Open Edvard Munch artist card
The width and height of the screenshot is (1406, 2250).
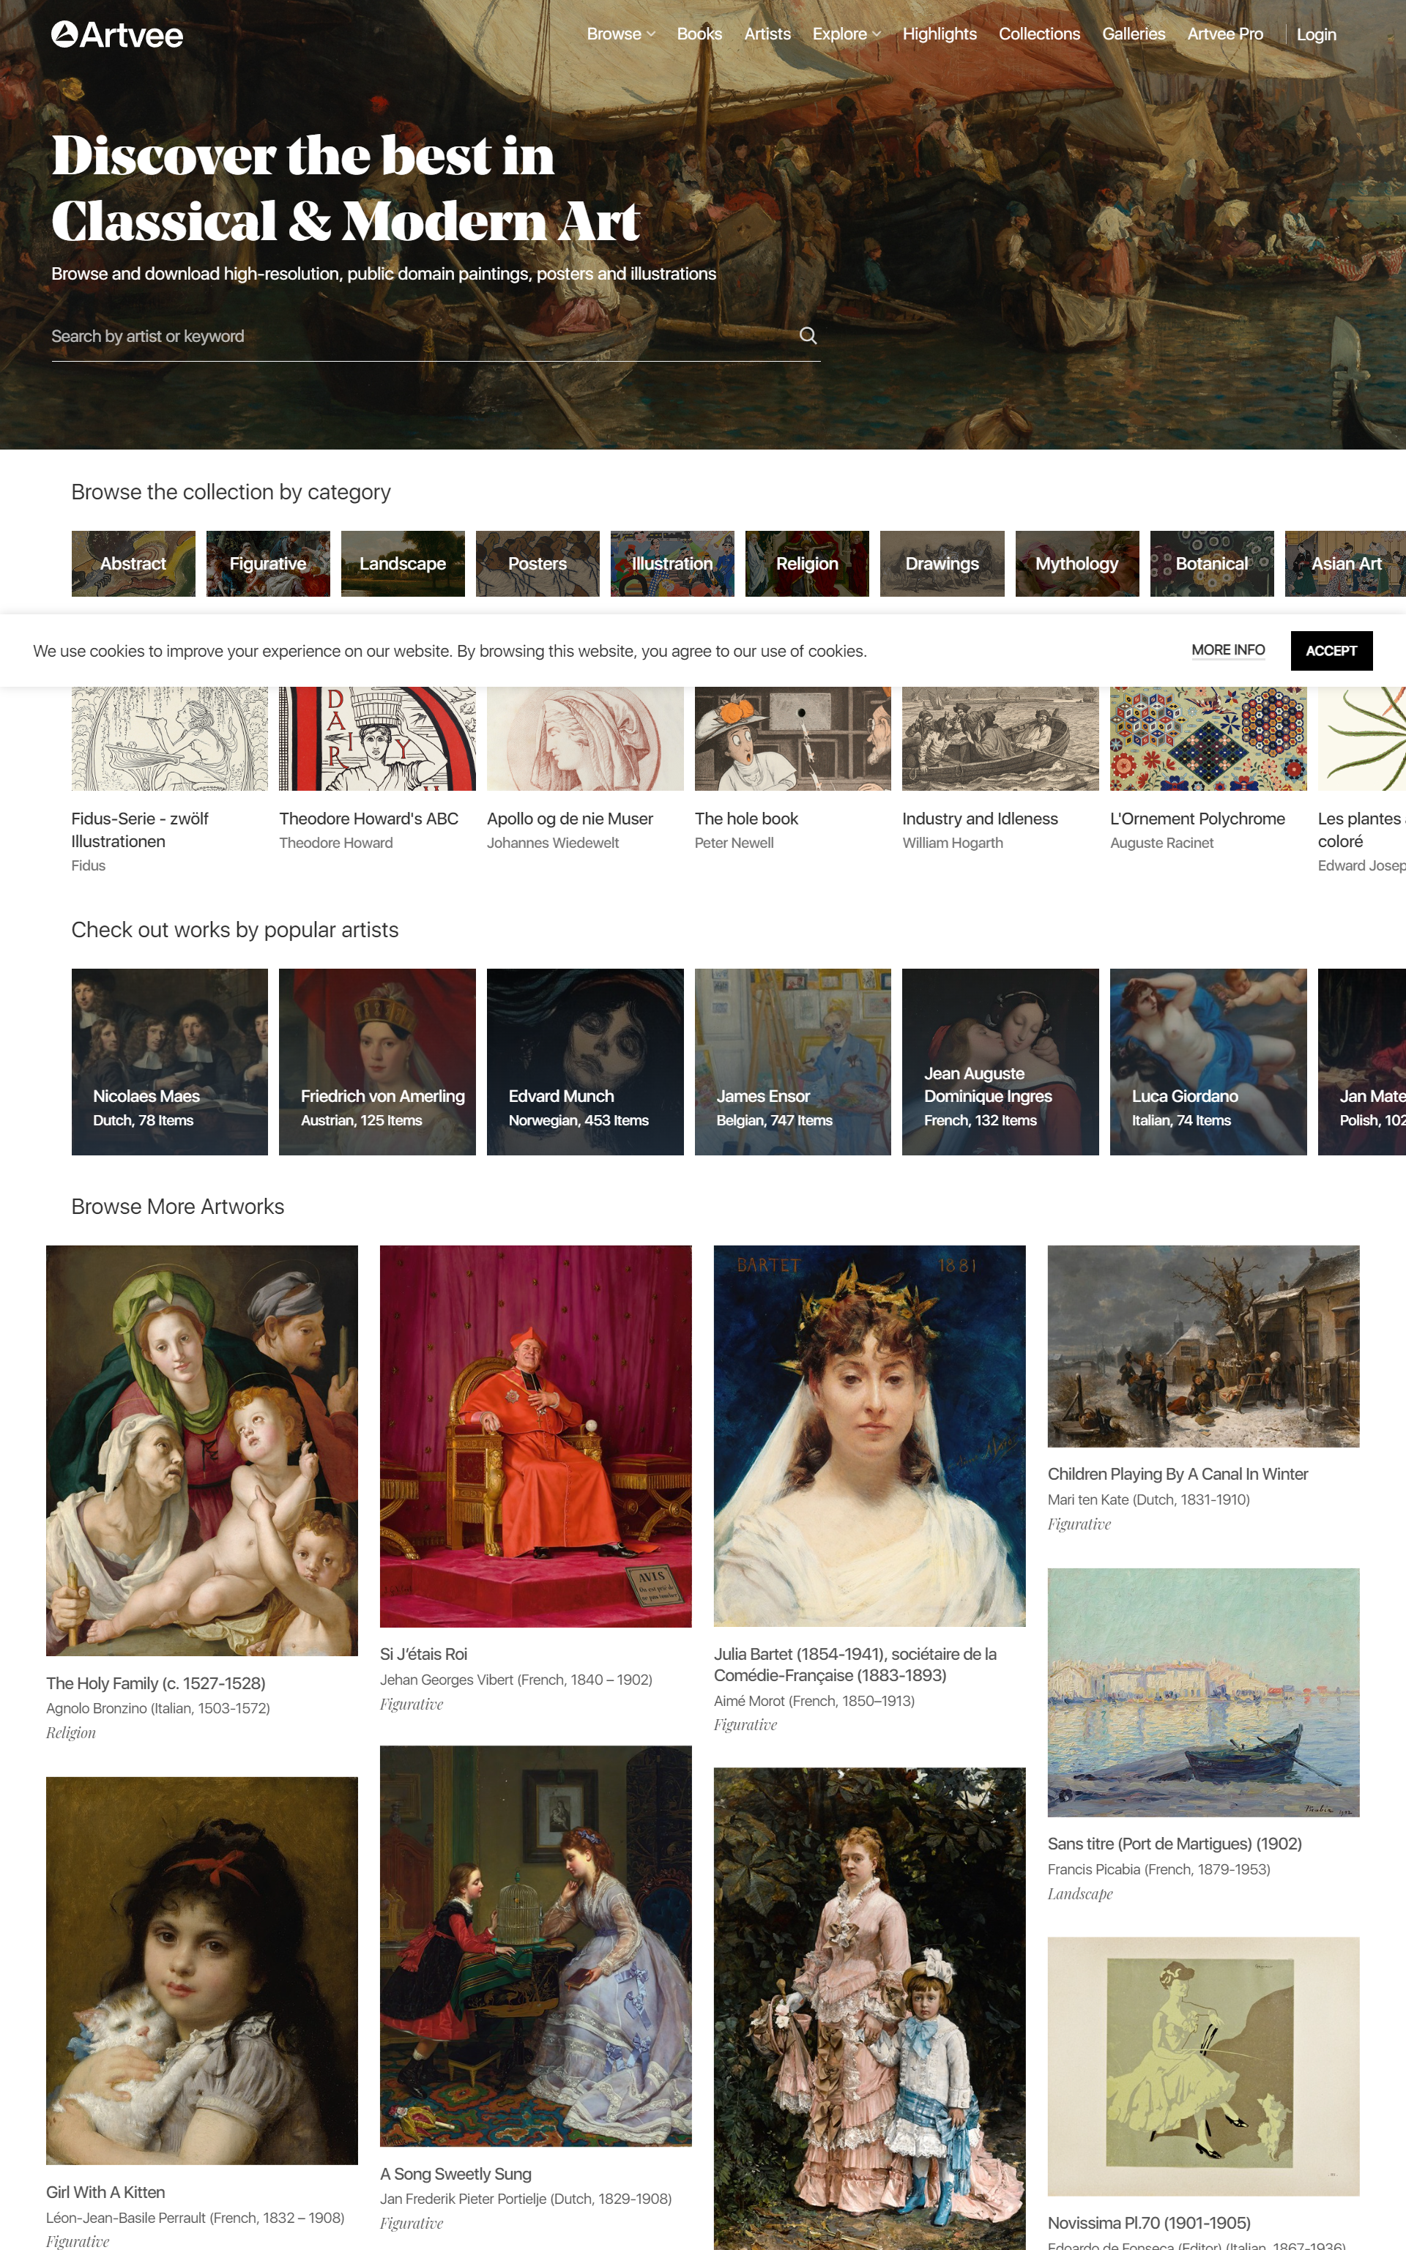click(585, 1062)
